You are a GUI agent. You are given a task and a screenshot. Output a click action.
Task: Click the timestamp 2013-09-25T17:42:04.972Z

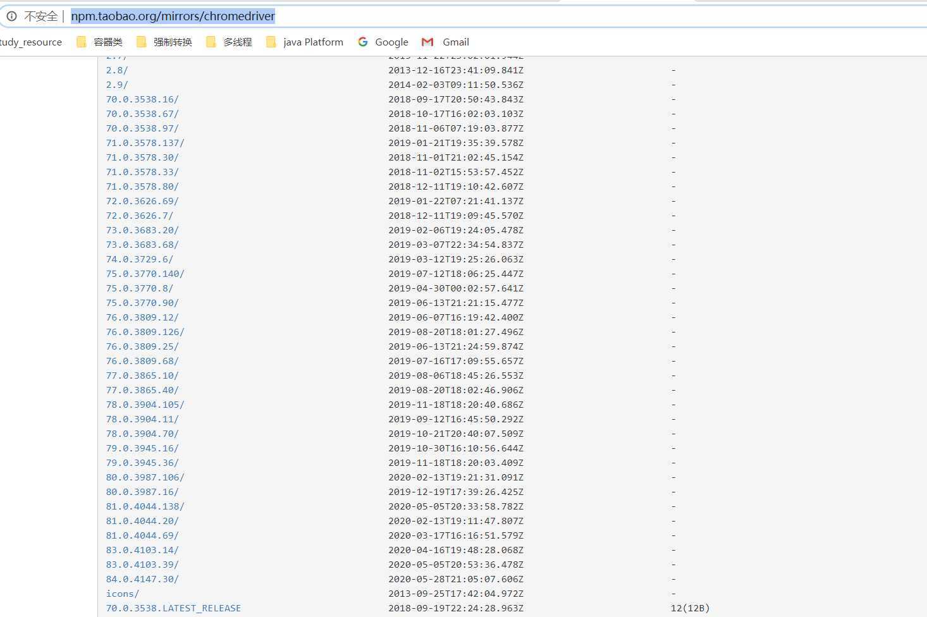pos(456,594)
